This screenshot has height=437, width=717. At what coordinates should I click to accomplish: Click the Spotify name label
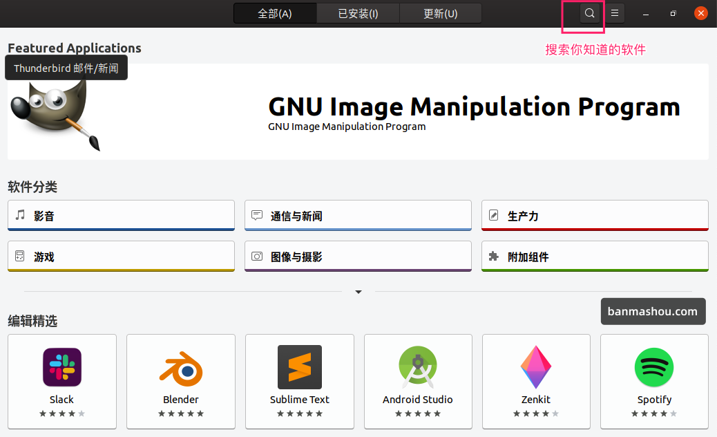[x=654, y=400]
